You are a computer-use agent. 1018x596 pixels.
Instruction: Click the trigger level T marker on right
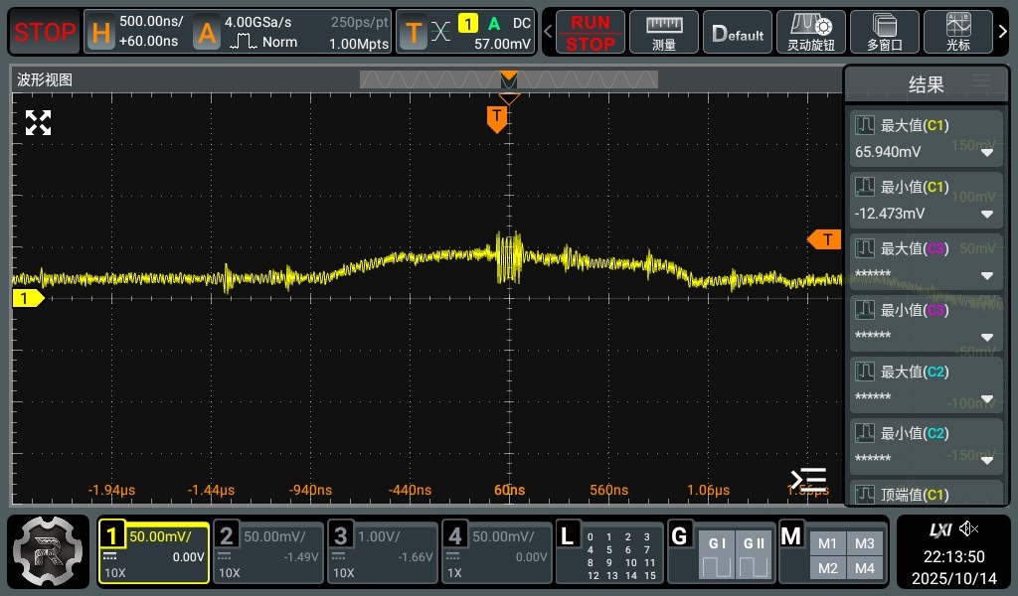824,239
